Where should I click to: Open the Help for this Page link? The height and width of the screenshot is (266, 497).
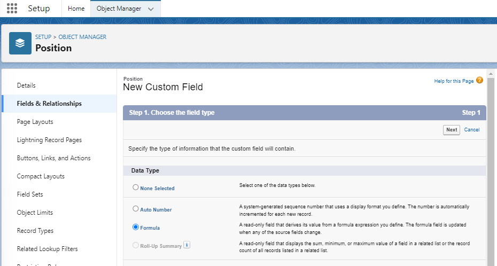point(454,81)
